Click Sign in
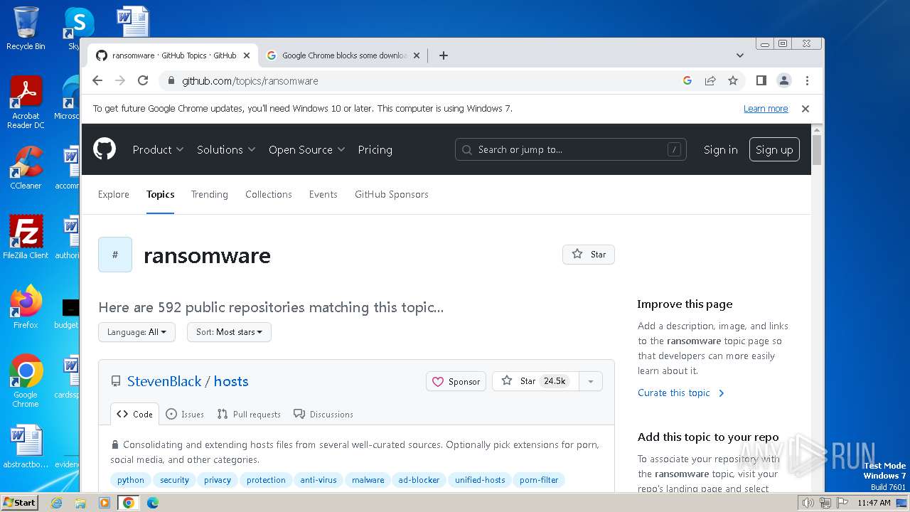Image resolution: width=910 pixels, height=512 pixels. (x=721, y=150)
